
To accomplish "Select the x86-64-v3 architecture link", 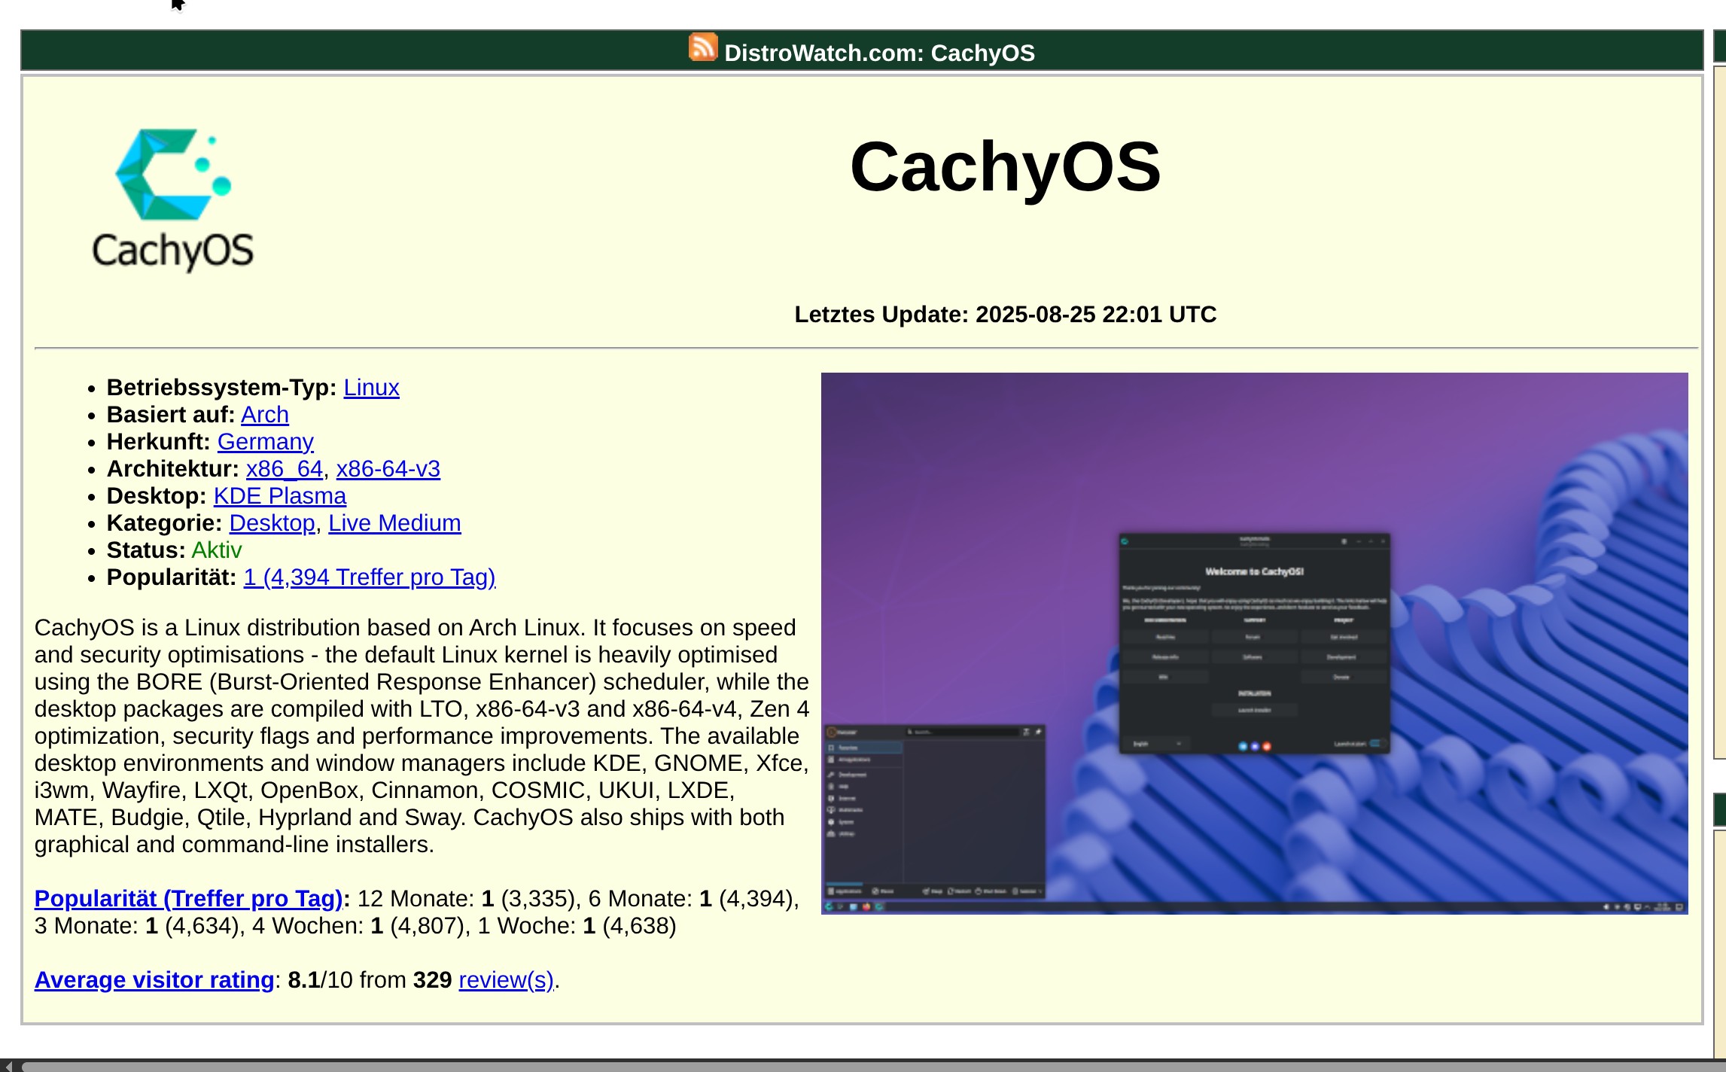I will coord(388,469).
